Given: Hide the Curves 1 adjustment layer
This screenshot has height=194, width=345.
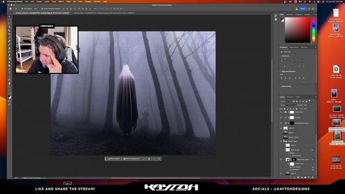Looking at the screenshot, I should click(281, 117).
